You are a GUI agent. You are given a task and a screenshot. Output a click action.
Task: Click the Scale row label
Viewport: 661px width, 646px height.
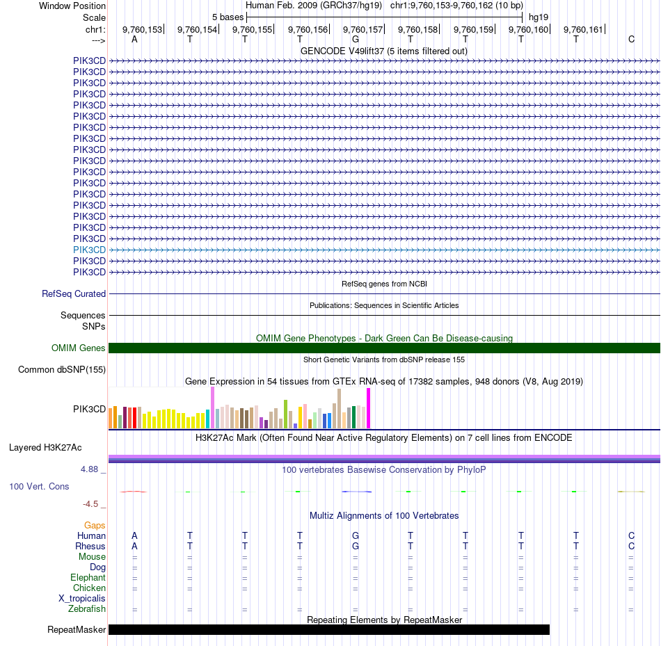[x=94, y=17]
